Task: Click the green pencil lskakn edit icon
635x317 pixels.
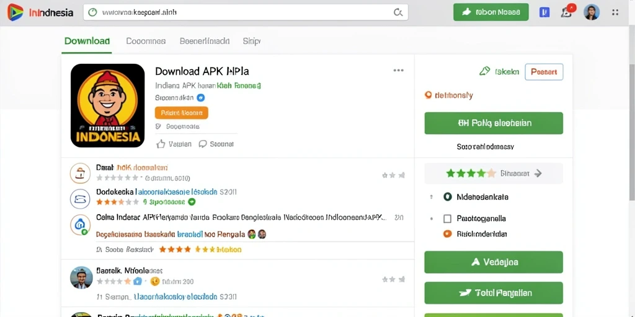Action: (484, 72)
